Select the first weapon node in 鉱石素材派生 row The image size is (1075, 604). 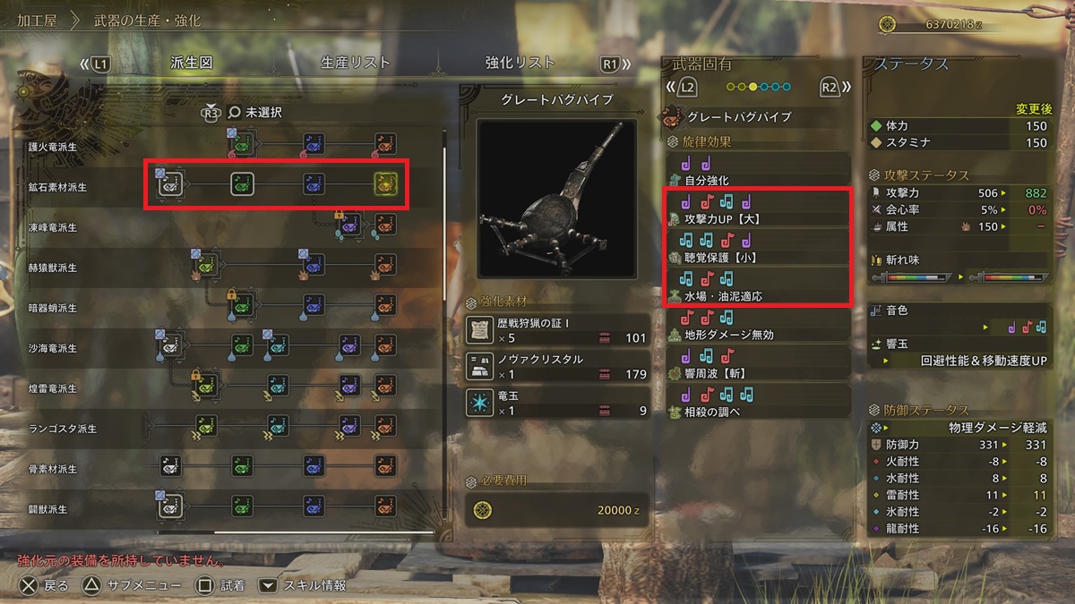click(170, 184)
